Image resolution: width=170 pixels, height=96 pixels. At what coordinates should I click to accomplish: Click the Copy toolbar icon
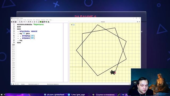pos(20,22)
